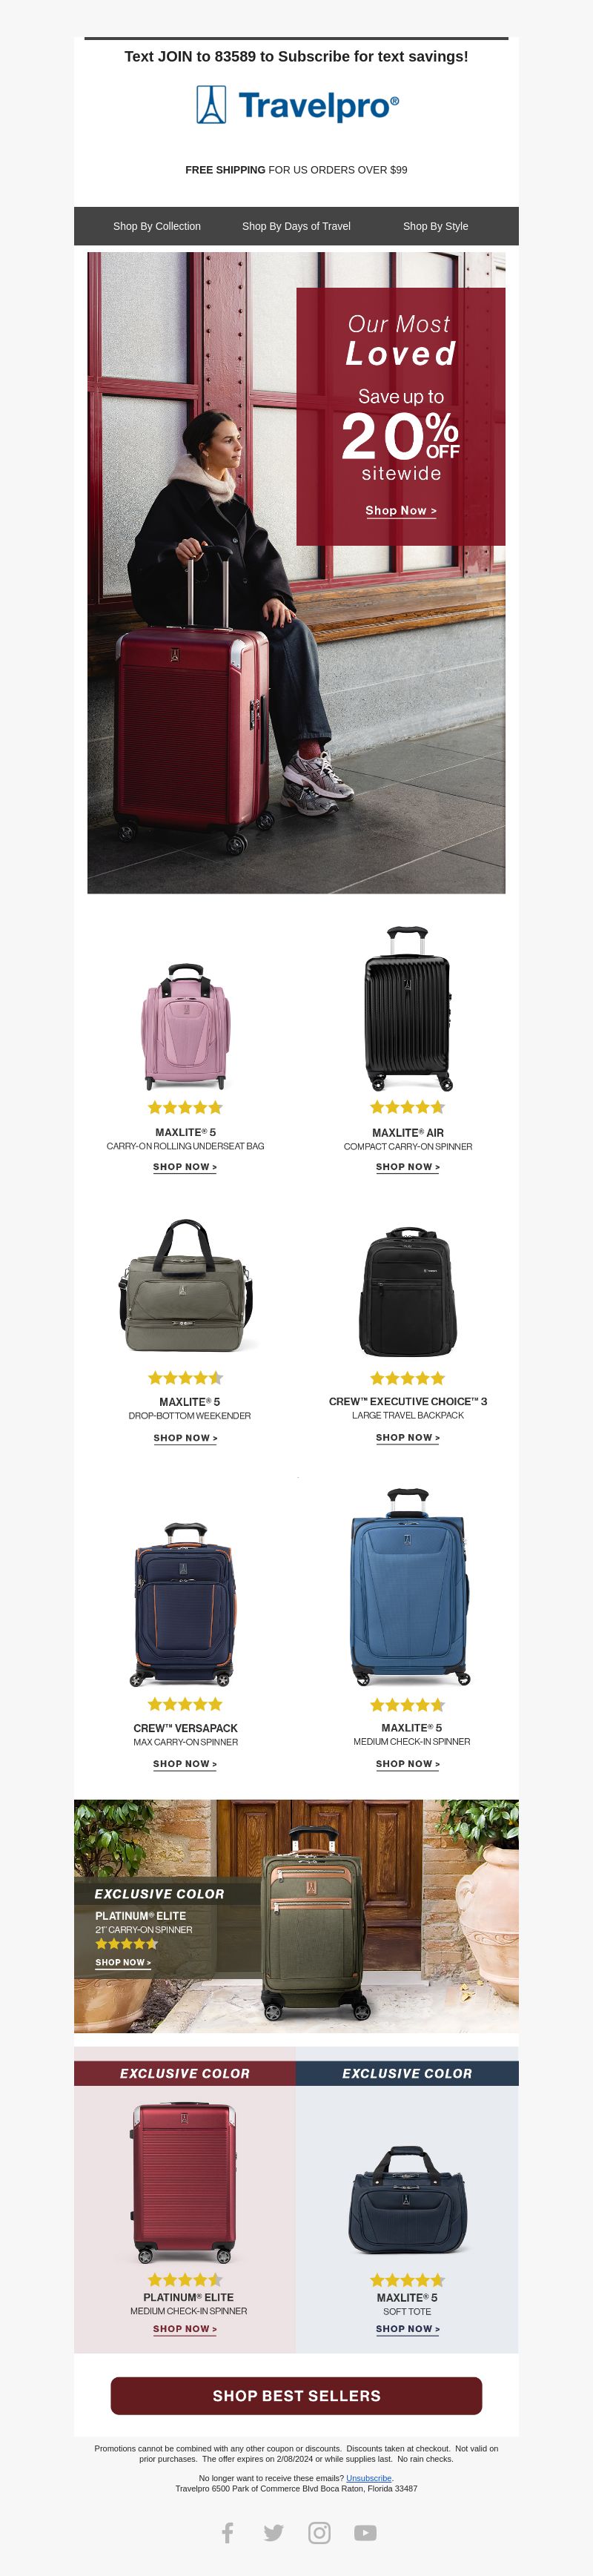
Task: Visit the Instagram icon link
Action: click(x=319, y=2532)
